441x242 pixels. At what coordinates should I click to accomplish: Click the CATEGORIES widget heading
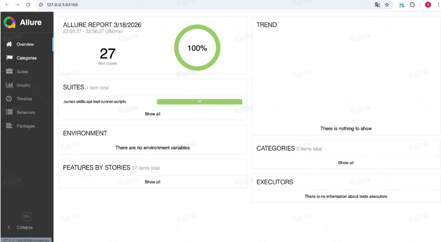coord(276,148)
